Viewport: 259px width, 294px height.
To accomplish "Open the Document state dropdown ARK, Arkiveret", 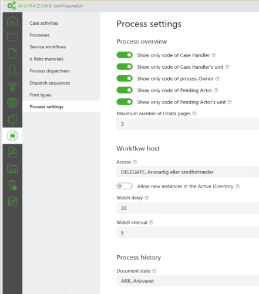I will coord(187,280).
